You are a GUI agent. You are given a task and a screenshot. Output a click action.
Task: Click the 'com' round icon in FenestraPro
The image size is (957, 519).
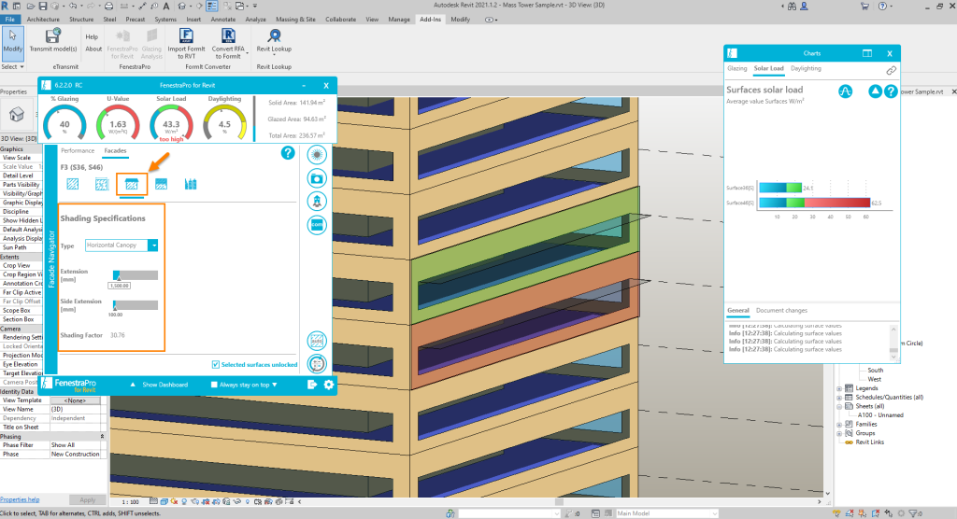tap(317, 224)
